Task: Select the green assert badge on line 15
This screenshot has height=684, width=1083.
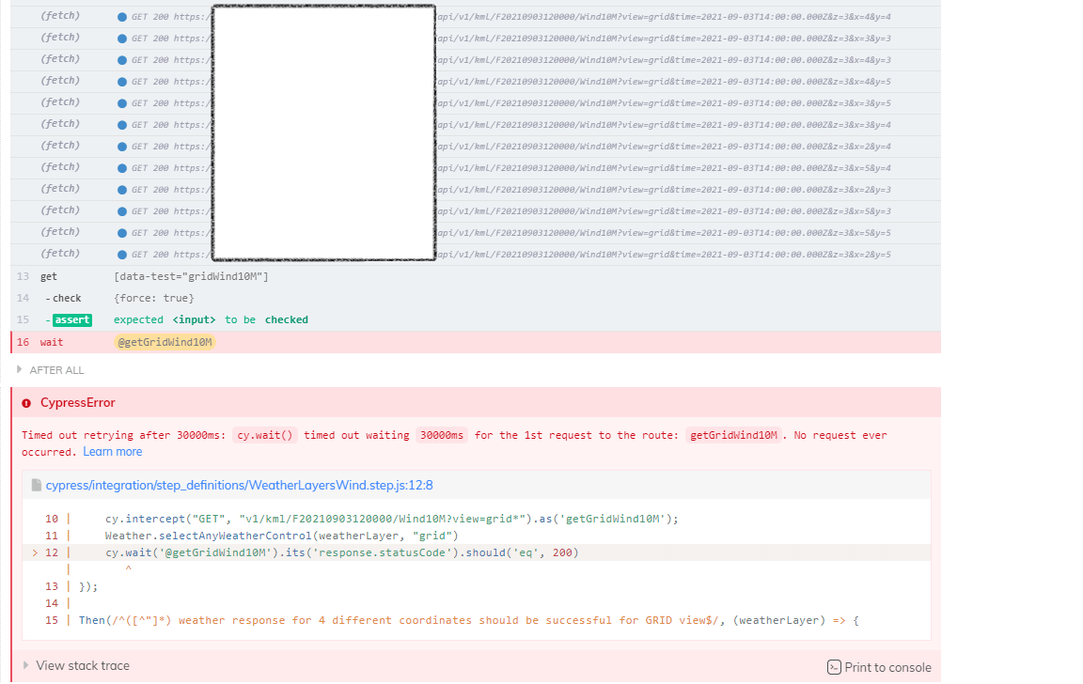Action: pyautogui.click(x=71, y=319)
